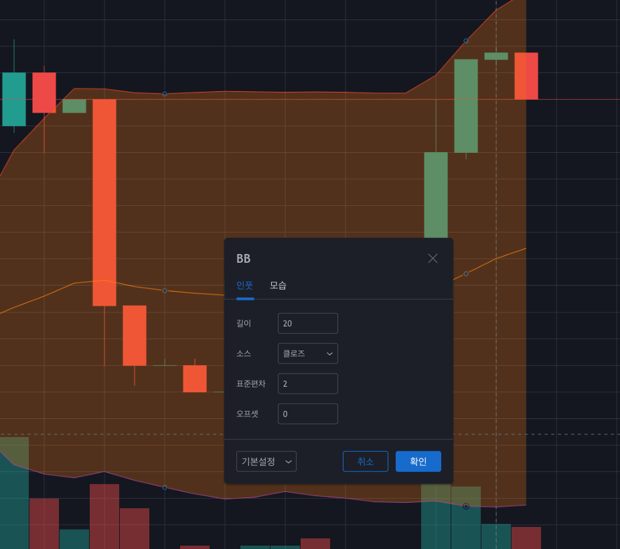Viewport: 620px width, 549px height.
Task: Click the 길이 label
Action: pyautogui.click(x=244, y=323)
